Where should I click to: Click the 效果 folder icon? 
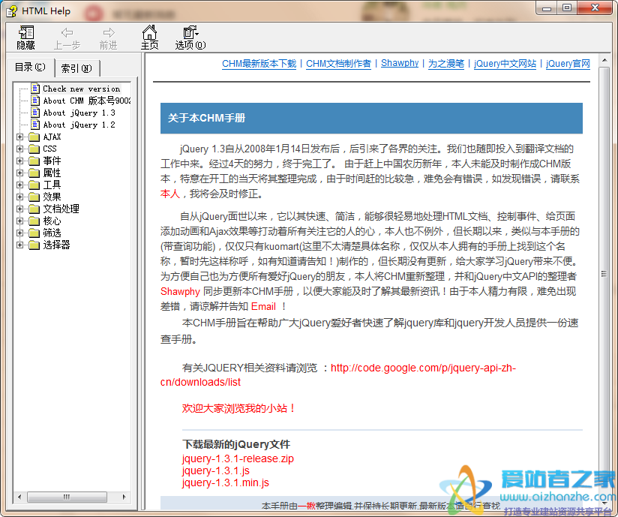[x=34, y=197]
